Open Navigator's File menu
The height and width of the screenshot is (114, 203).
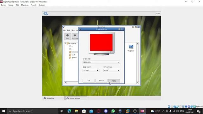pos(64,30)
